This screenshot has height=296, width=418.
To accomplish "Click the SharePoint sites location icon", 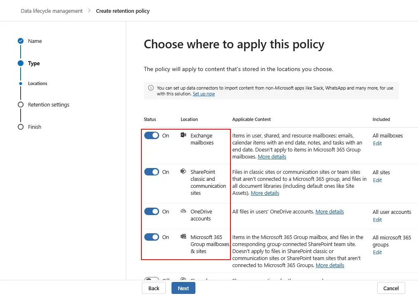I will pyautogui.click(x=182, y=171).
